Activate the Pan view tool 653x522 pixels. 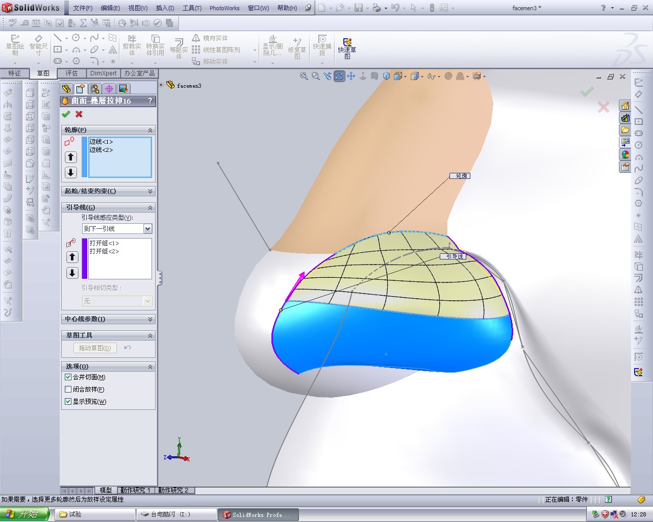351,76
